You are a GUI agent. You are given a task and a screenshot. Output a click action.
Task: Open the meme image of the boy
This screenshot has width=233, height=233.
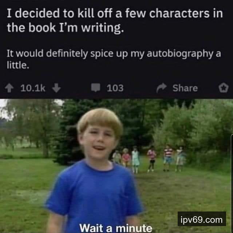coord(116,166)
